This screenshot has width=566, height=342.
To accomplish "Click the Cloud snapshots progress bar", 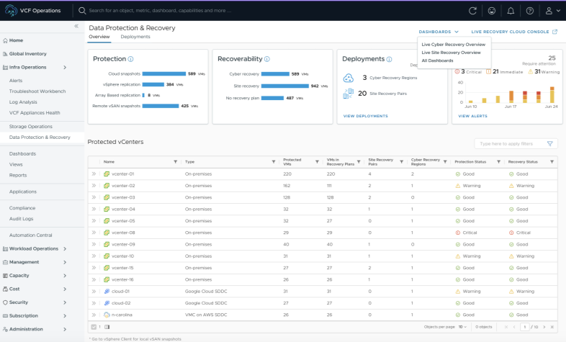I will pos(164,73).
